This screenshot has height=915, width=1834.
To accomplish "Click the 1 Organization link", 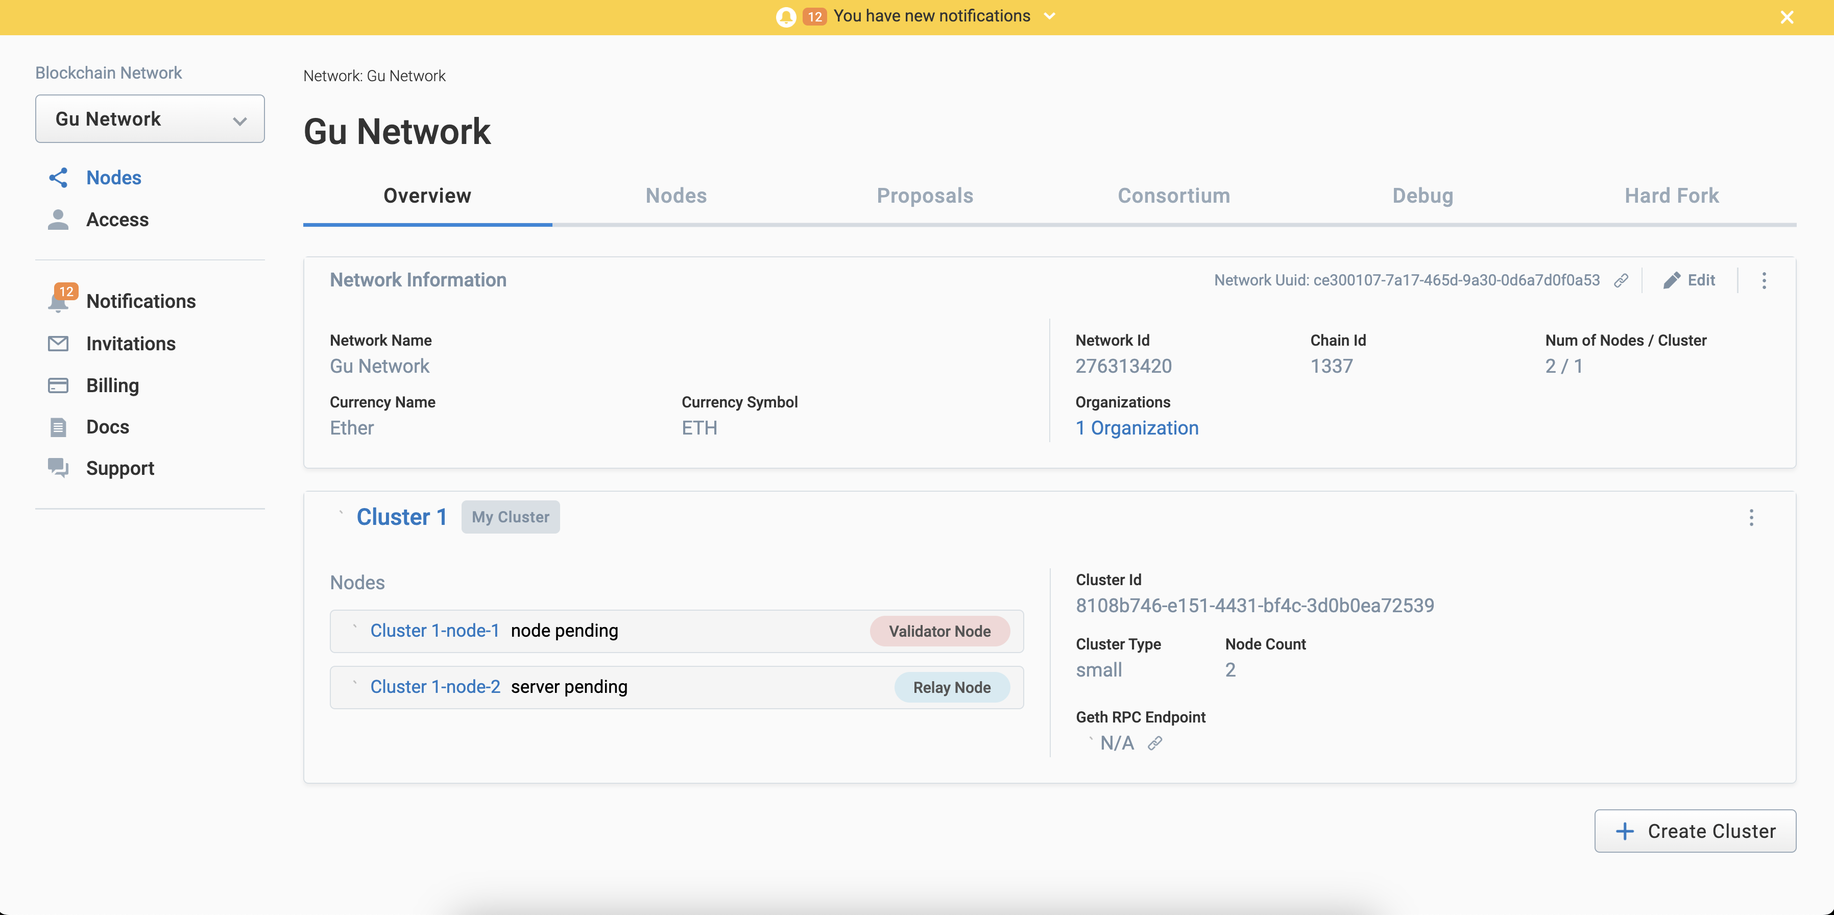I will click(x=1138, y=427).
